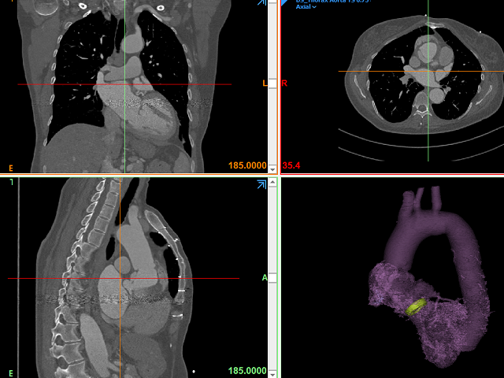This screenshot has height=378, width=504.
Task: Select the yellow valve ring in 3D model
Action: (417, 306)
